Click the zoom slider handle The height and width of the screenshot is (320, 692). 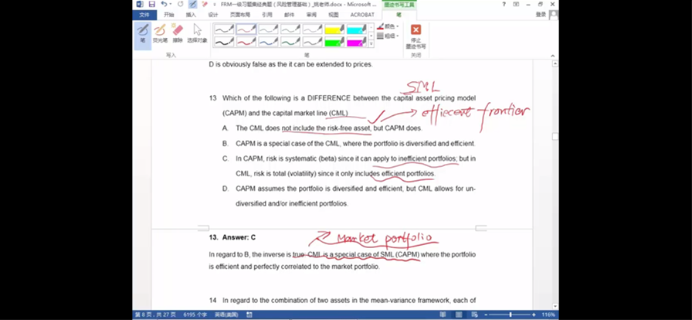(511, 315)
